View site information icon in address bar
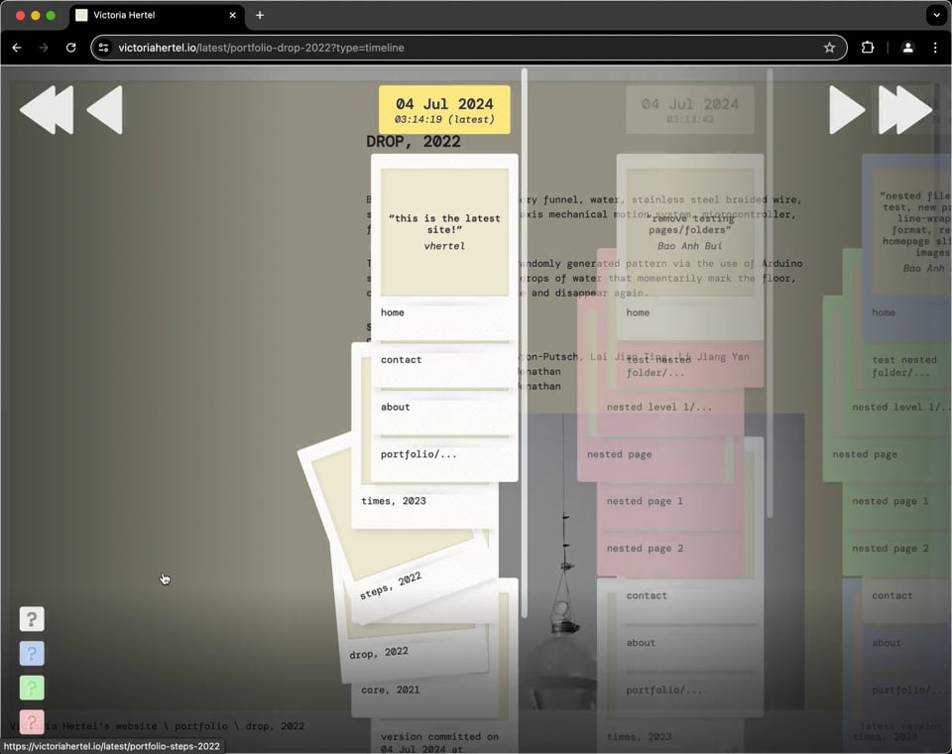Image resolution: width=952 pixels, height=754 pixels. pyautogui.click(x=104, y=48)
